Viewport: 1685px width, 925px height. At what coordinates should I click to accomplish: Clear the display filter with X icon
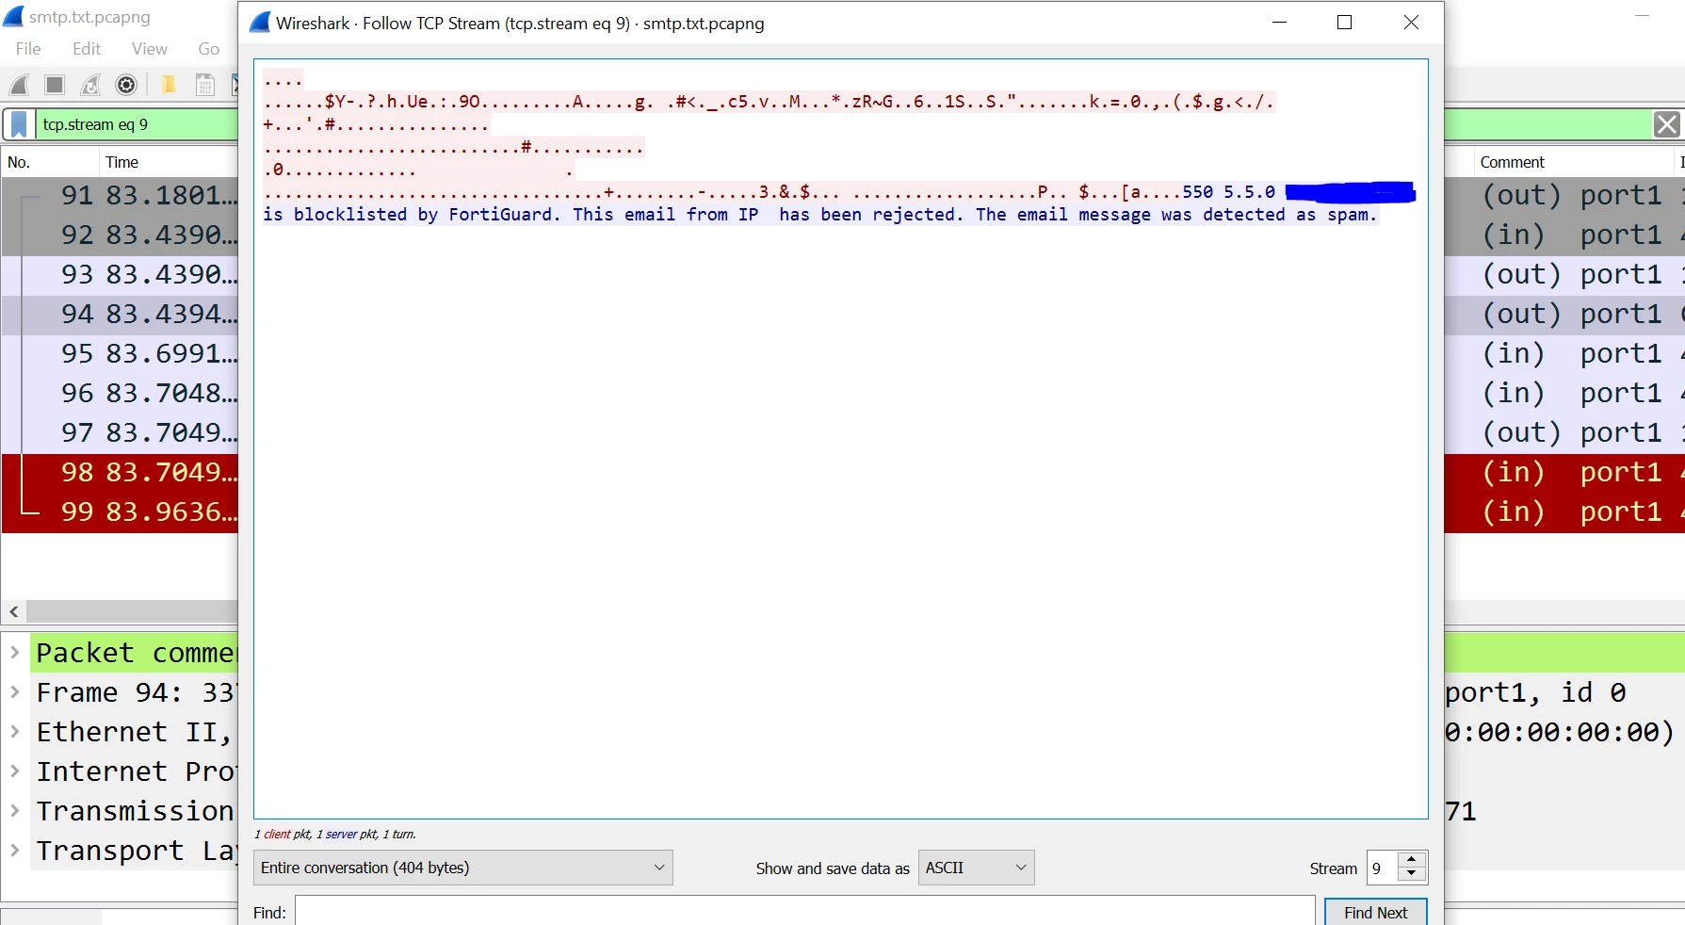pyautogui.click(x=1667, y=124)
